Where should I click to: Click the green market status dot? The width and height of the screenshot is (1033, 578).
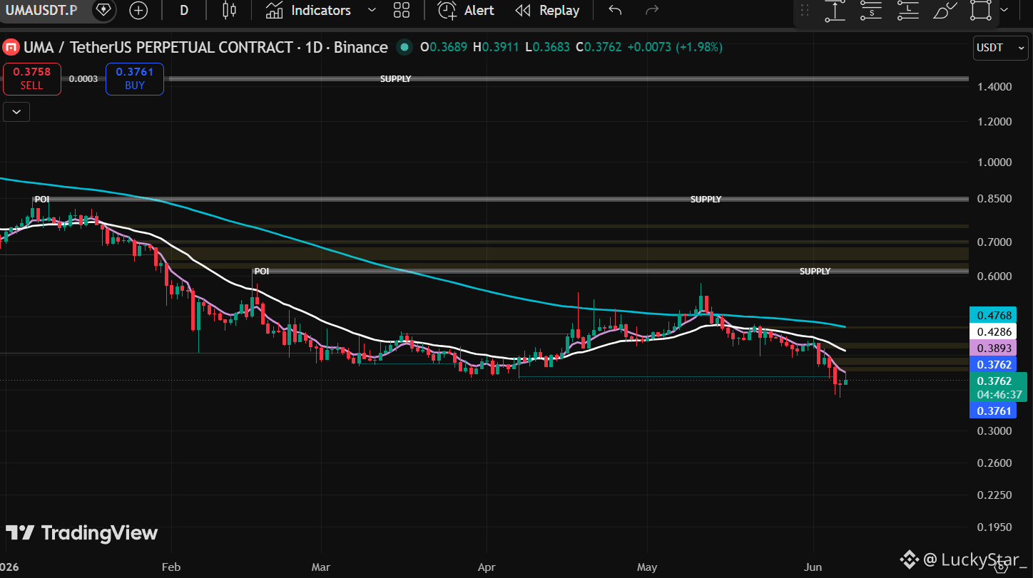point(404,48)
